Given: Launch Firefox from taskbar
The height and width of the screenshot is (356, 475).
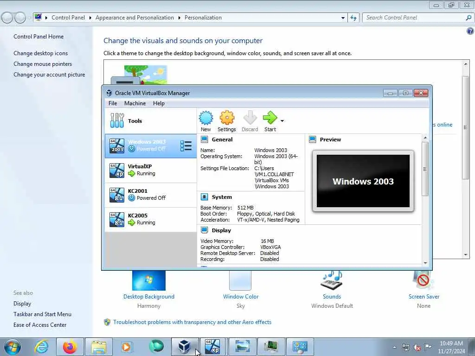Looking at the screenshot, I should click(x=70, y=347).
